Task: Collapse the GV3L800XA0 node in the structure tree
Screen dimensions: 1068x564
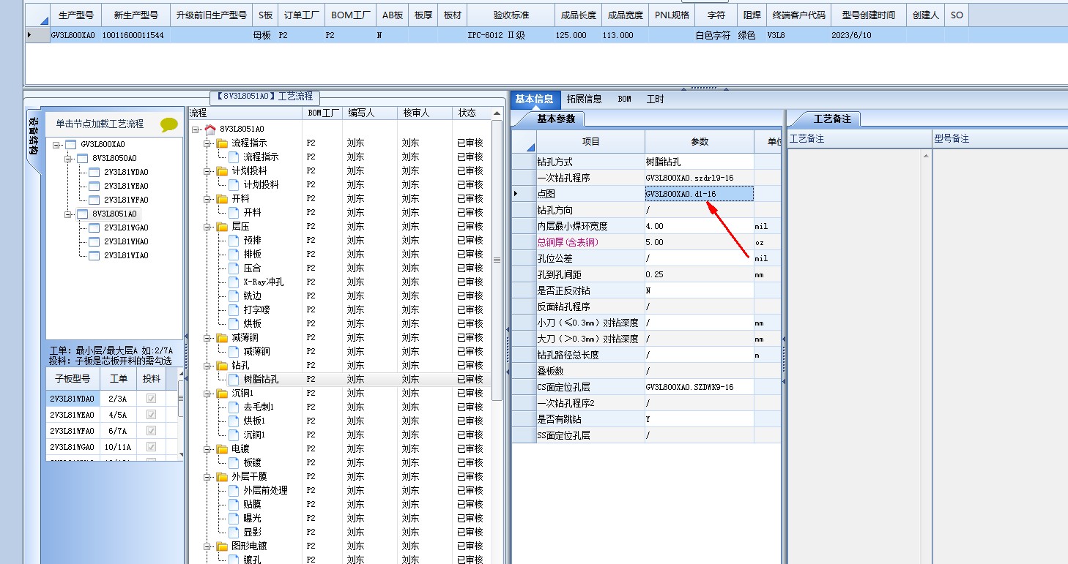Action: click(x=57, y=145)
